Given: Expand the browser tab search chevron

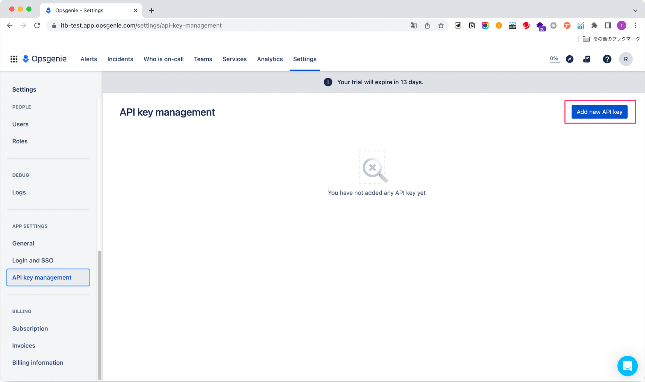Looking at the screenshot, I should [x=635, y=10].
